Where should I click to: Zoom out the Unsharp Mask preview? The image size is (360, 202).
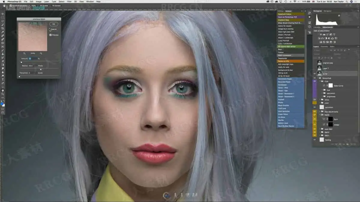pyautogui.click(x=24, y=53)
